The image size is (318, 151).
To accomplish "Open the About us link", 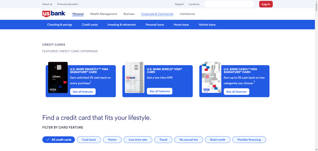I will point(47,4).
